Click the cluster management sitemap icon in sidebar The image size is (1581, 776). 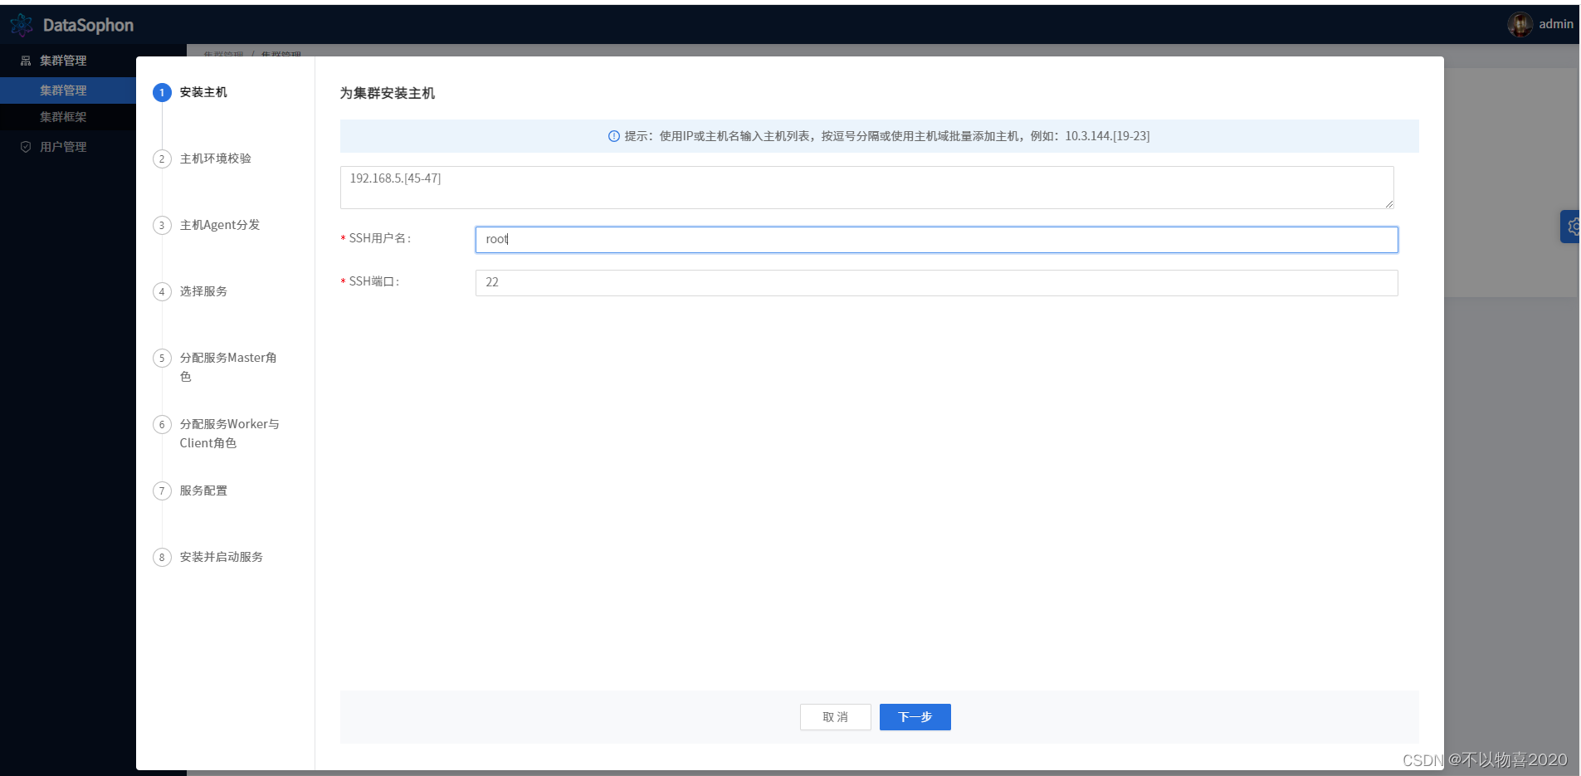click(x=26, y=61)
